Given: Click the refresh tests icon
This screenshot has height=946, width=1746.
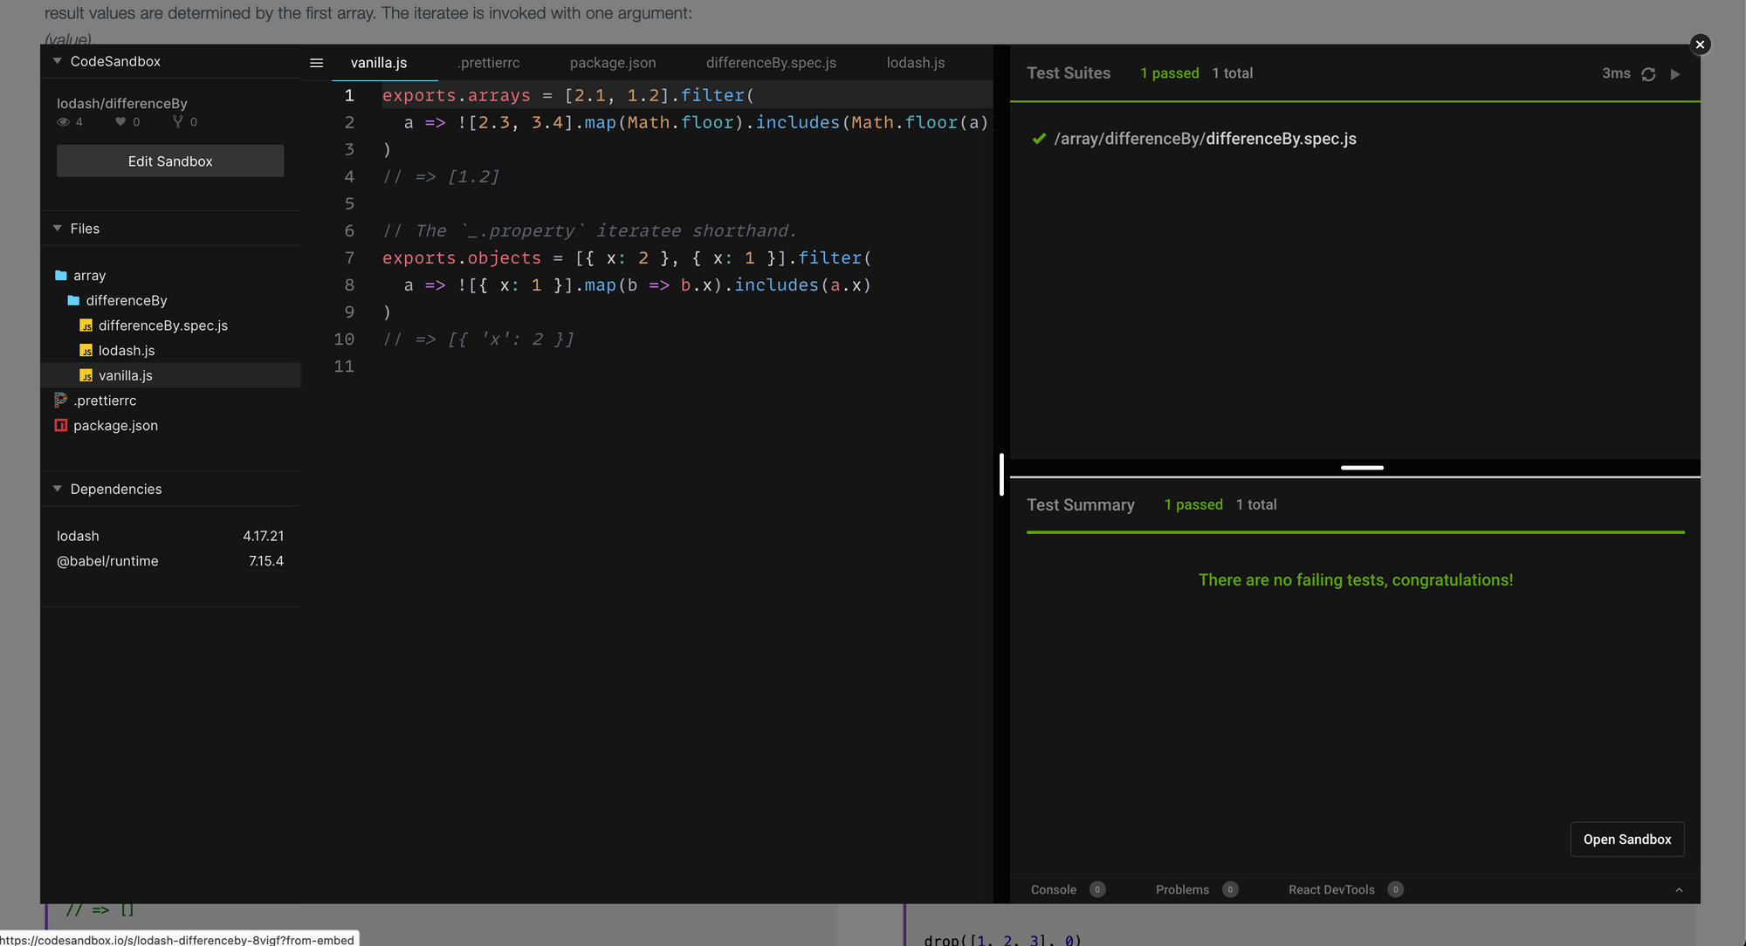Looking at the screenshot, I should pyautogui.click(x=1648, y=74).
